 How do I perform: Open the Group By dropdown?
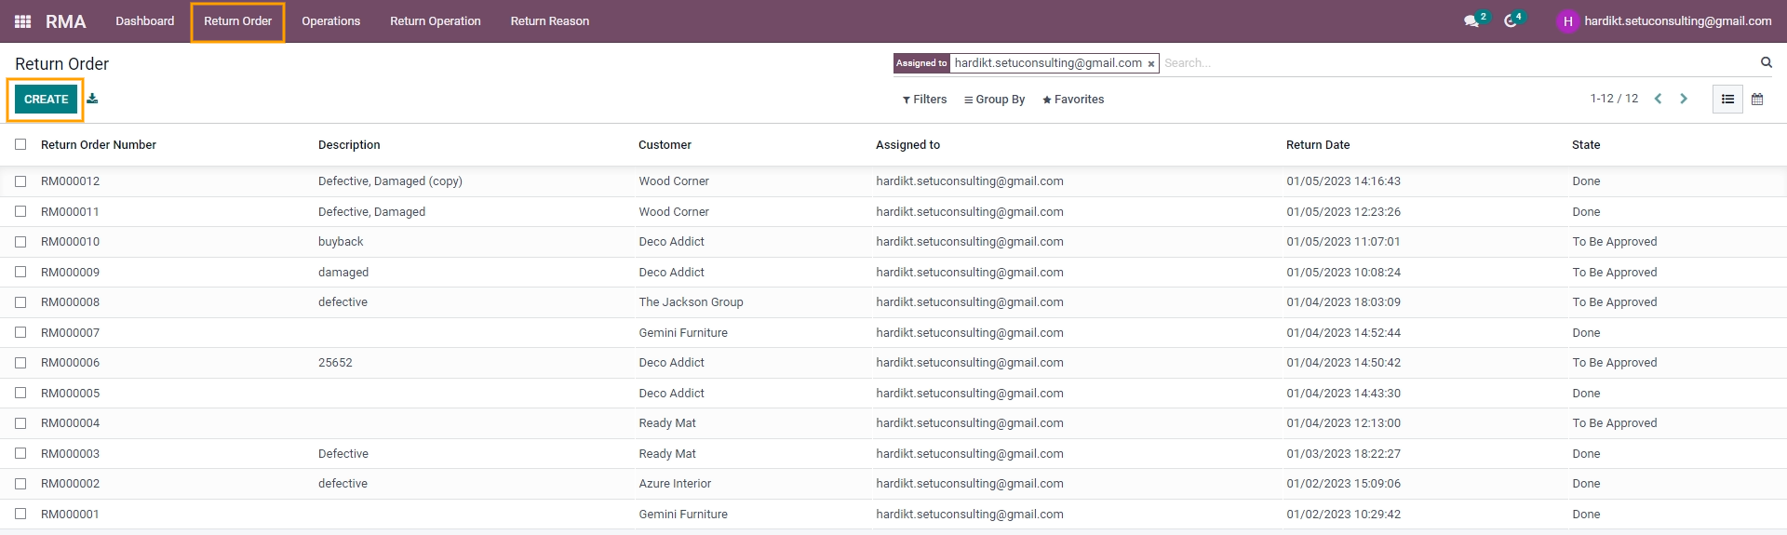click(x=994, y=100)
